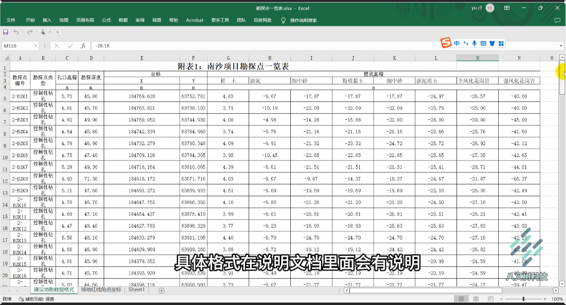Open the 文件 menu
This screenshot has height=305, width=566.
11,20
